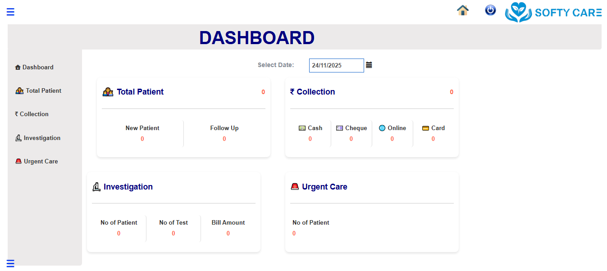
Task: Click the Total Patient card people icon
Action: pos(108,92)
